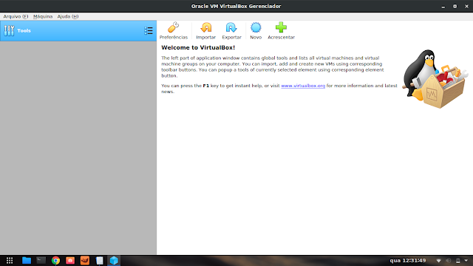Image resolution: width=473 pixels, height=266 pixels.
Task: Click the Welcome to VirtualBox! heading
Action: (x=198, y=47)
